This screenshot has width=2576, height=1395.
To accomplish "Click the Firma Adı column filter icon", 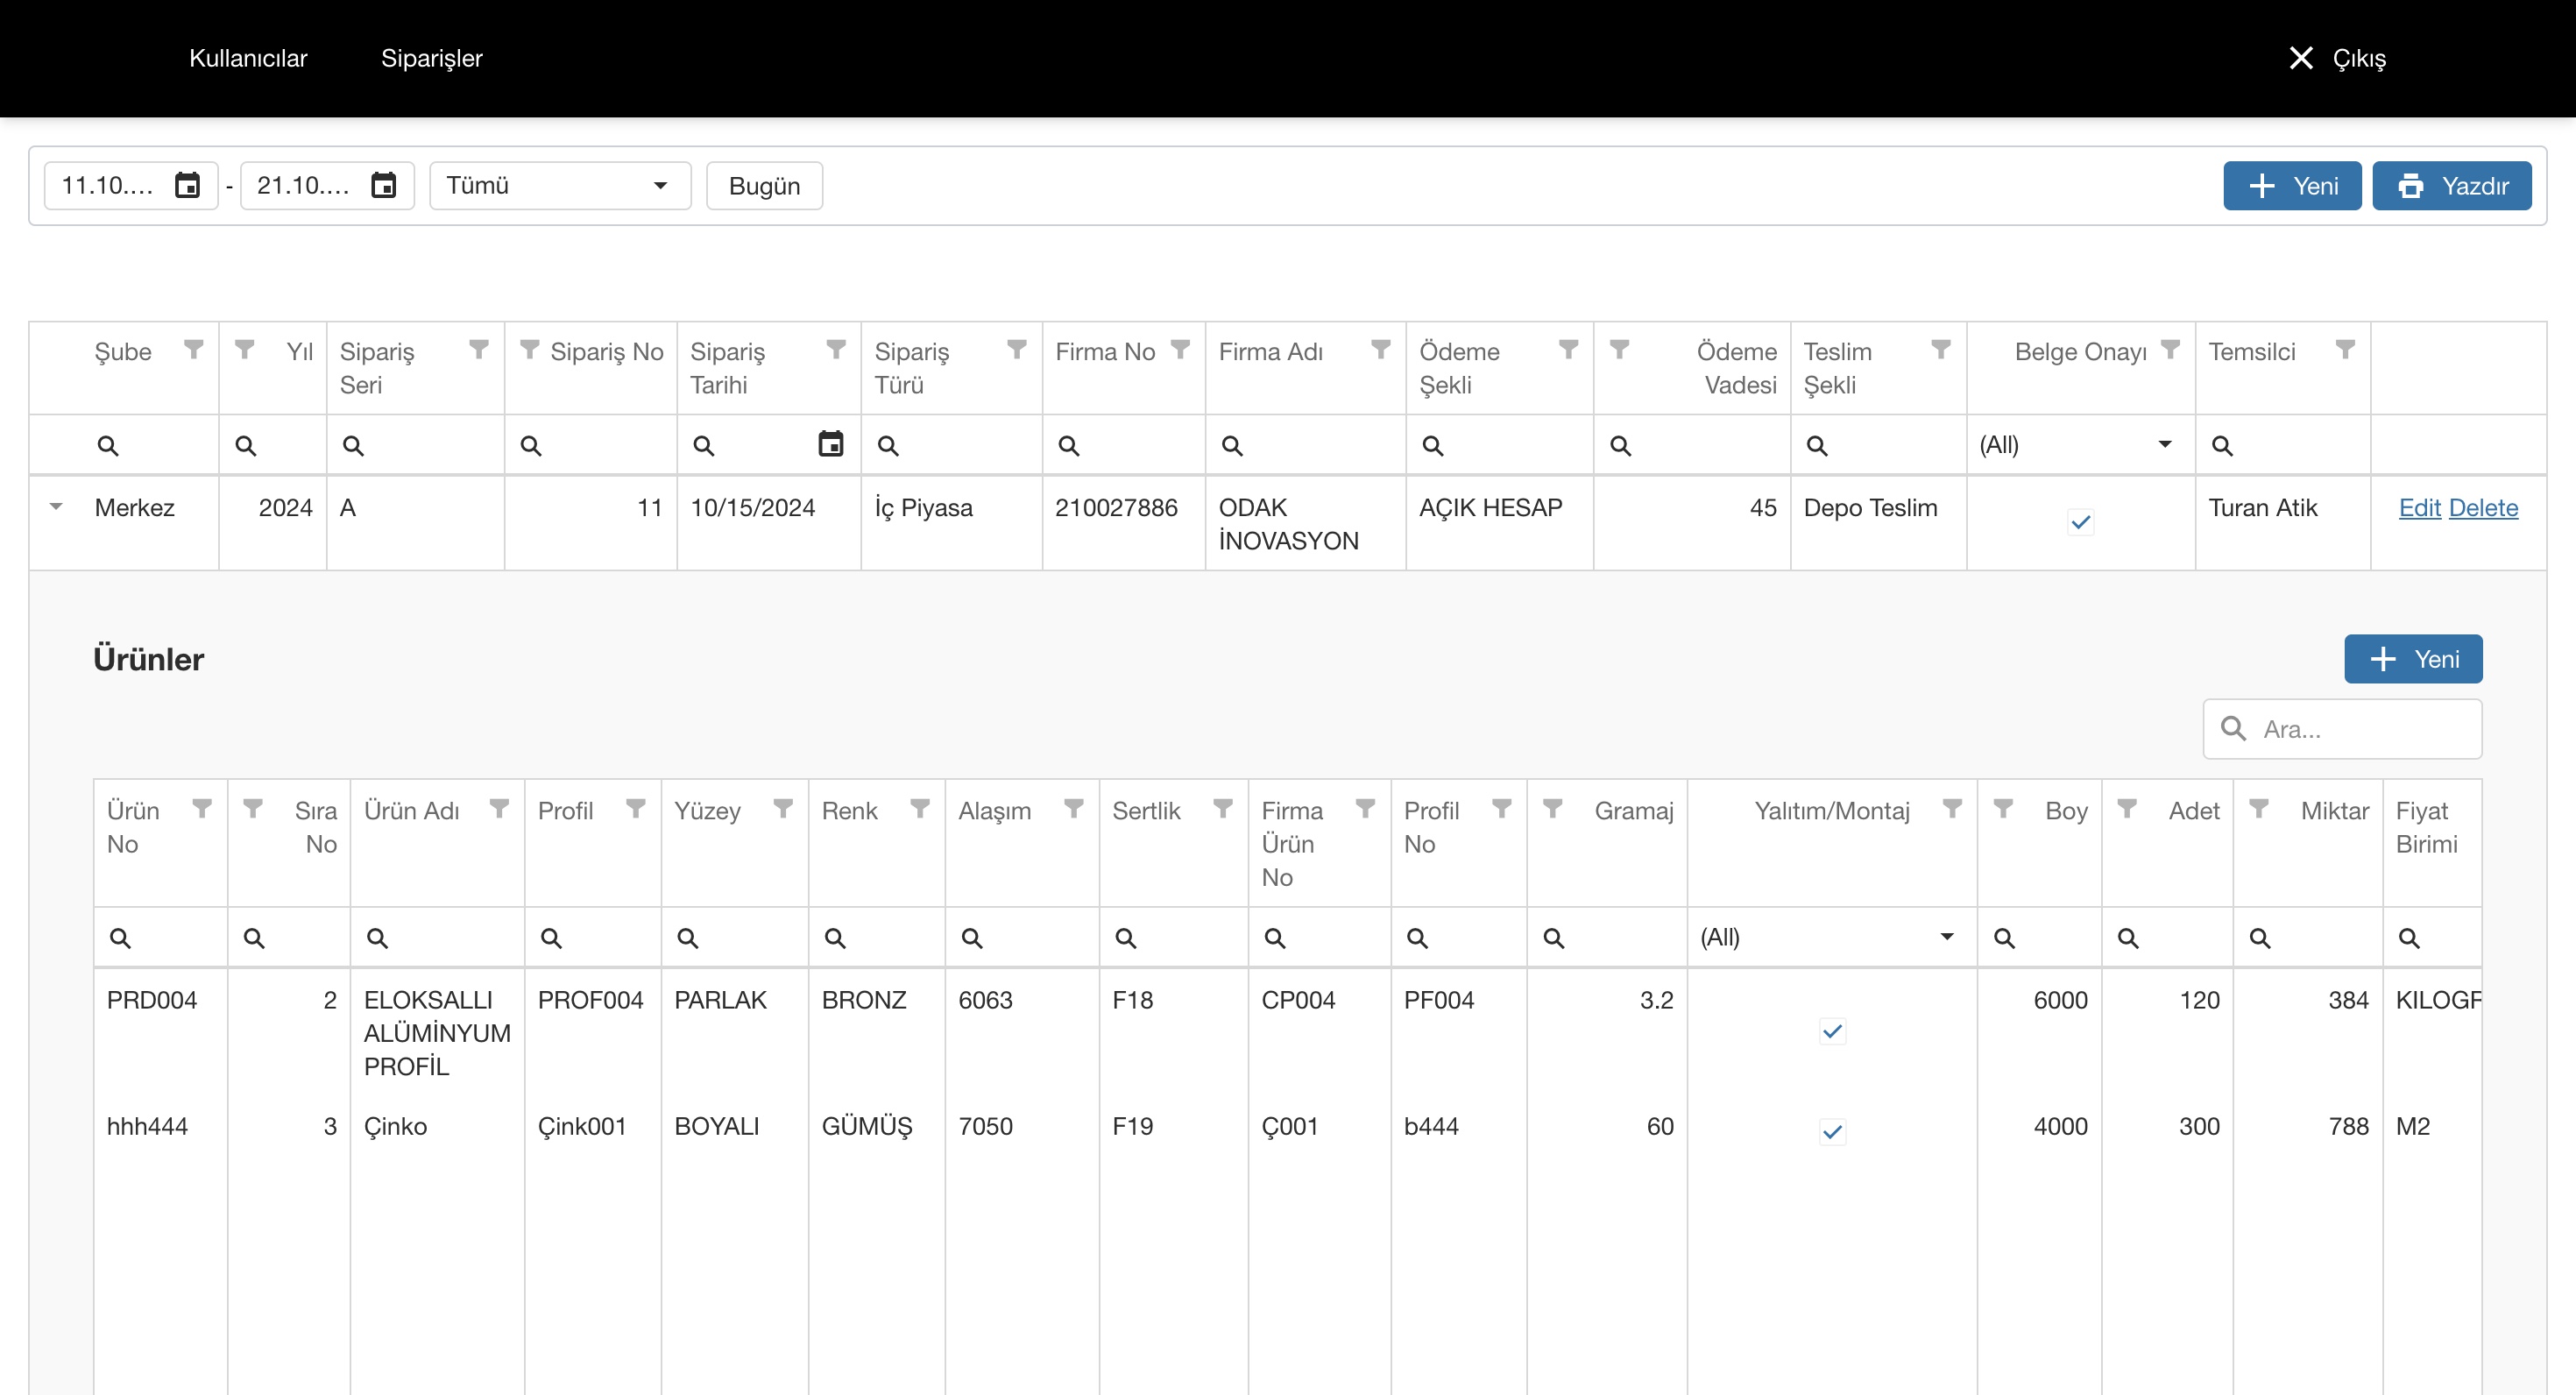I will [1380, 350].
